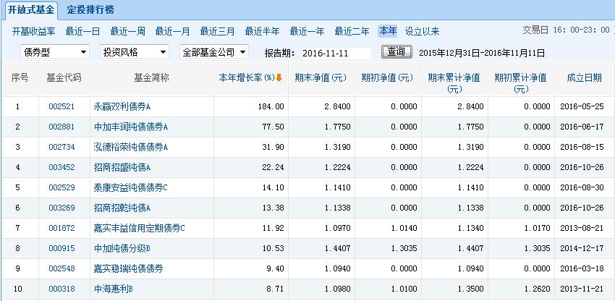Show 设立以来 returns
Viewport: 615px width, 301px height.
[x=422, y=31]
